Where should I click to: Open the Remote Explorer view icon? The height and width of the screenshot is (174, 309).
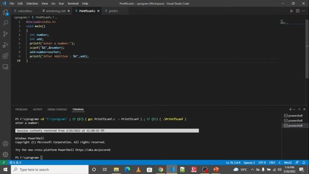5,67
